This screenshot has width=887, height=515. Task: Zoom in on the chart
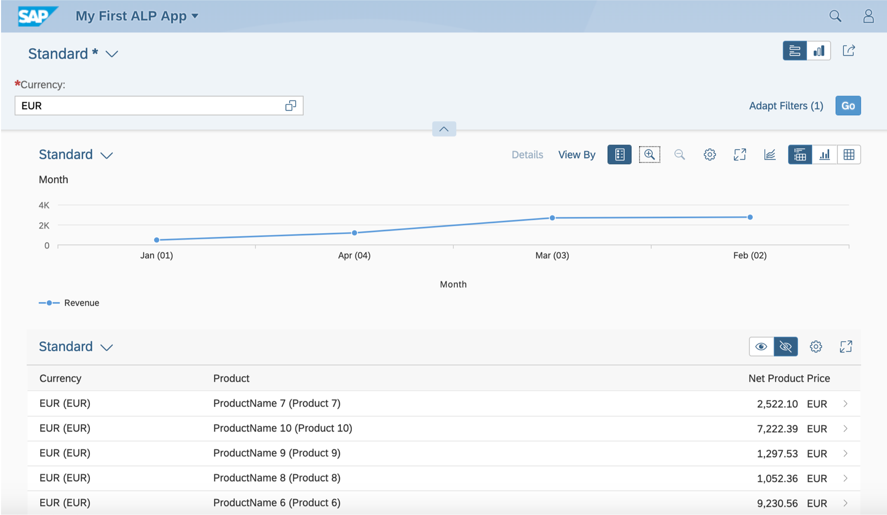click(x=649, y=155)
